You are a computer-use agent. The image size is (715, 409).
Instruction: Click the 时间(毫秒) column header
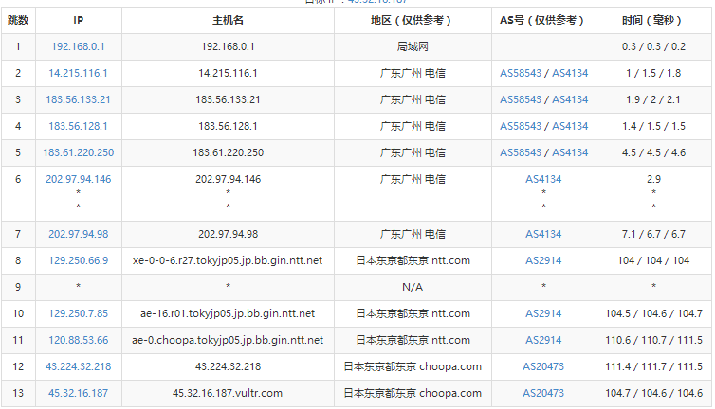point(653,20)
